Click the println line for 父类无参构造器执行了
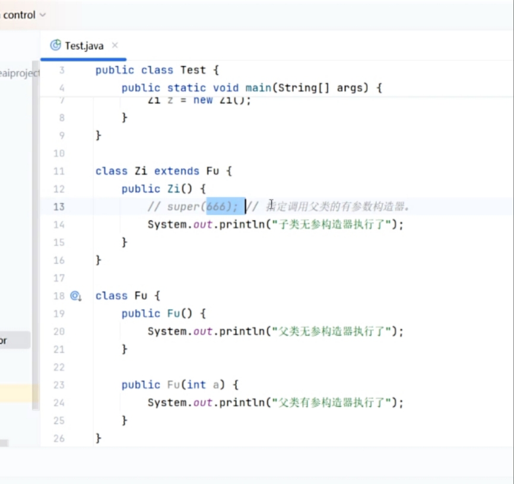This screenshot has height=484, width=514. point(275,331)
